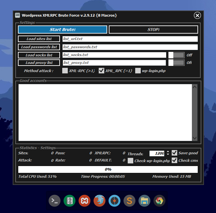Check the XML-RPC (>1) method box
216x213 pixels.
(65, 71)
